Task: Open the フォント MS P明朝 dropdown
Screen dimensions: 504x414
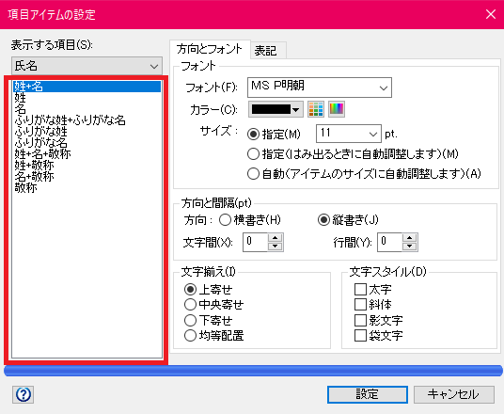Action: 320,88
